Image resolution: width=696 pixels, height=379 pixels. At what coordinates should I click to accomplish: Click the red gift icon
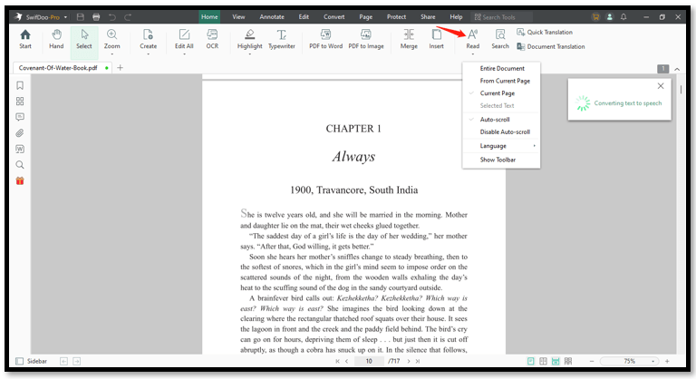click(20, 180)
